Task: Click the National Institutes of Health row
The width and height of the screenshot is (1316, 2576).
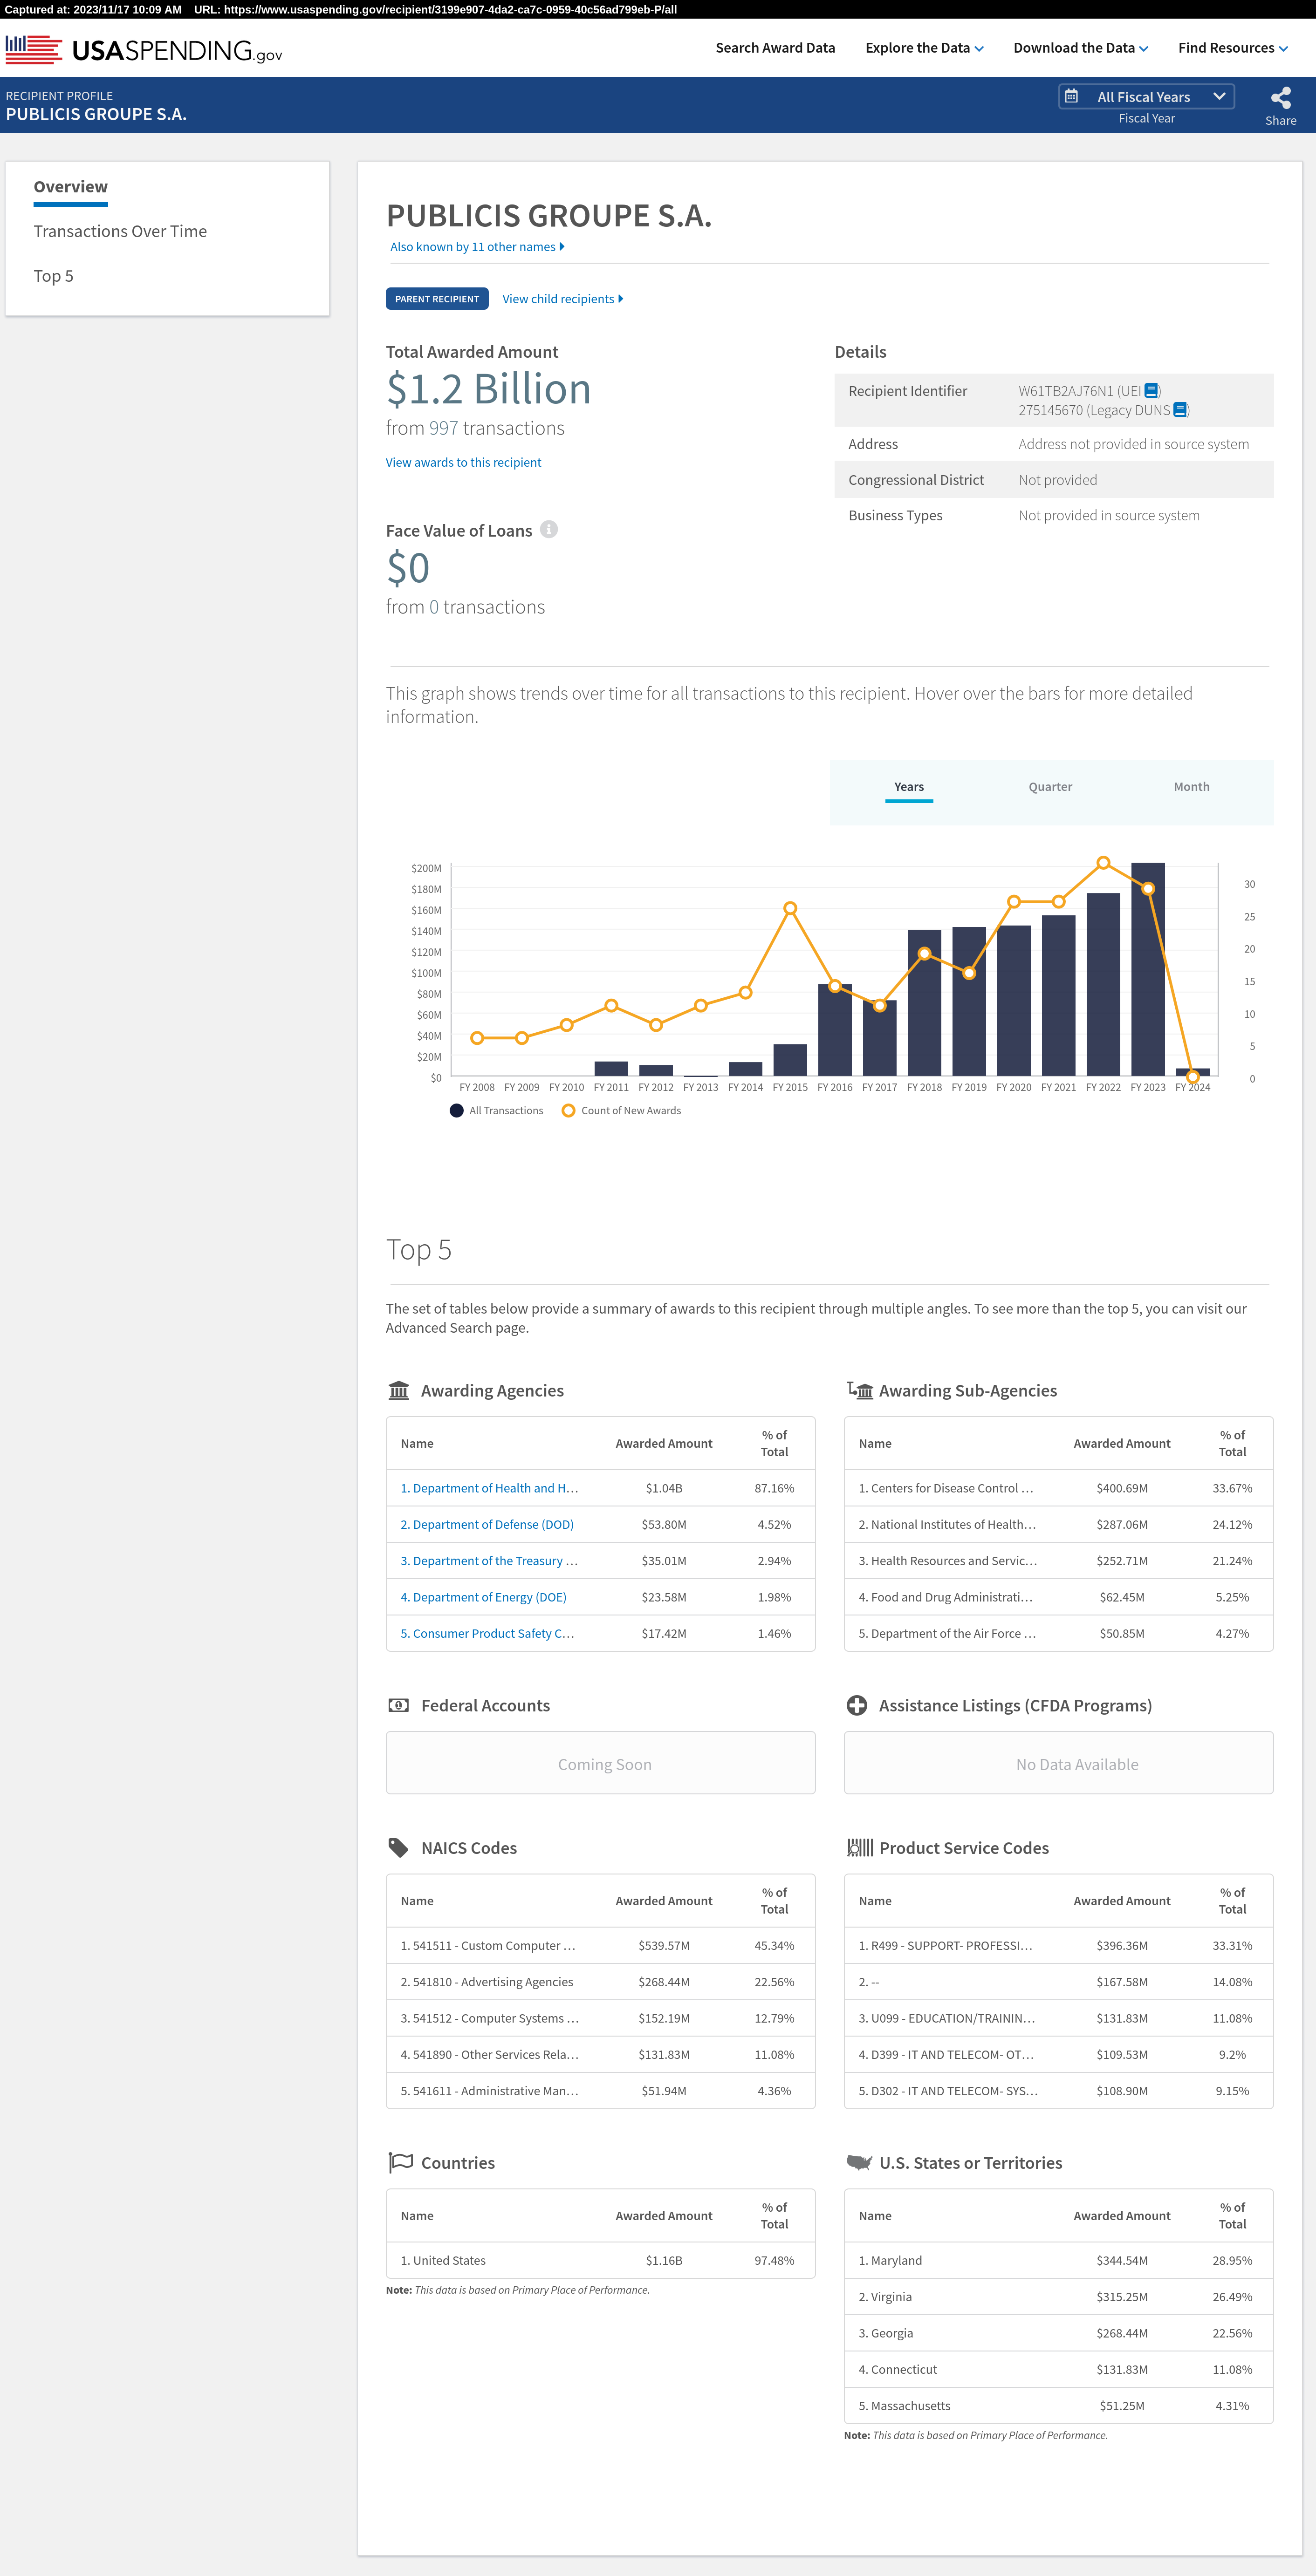Action: tap(1059, 1525)
